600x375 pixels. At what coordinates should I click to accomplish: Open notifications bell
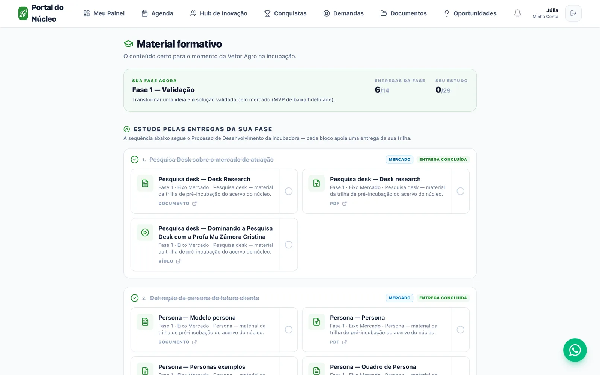click(x=517, y=13)
